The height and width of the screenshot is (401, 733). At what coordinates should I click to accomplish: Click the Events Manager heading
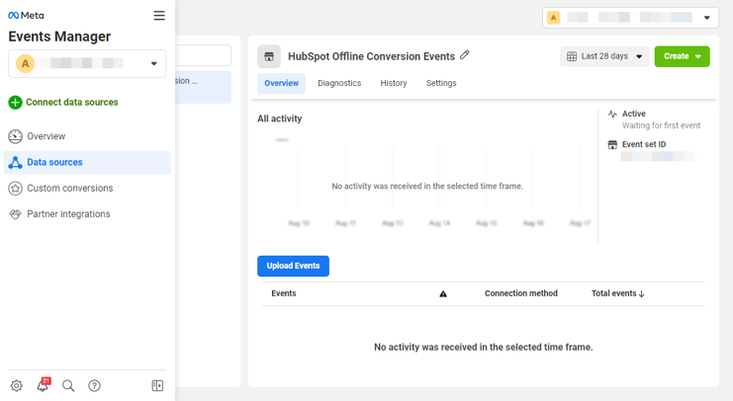(59, 37)
